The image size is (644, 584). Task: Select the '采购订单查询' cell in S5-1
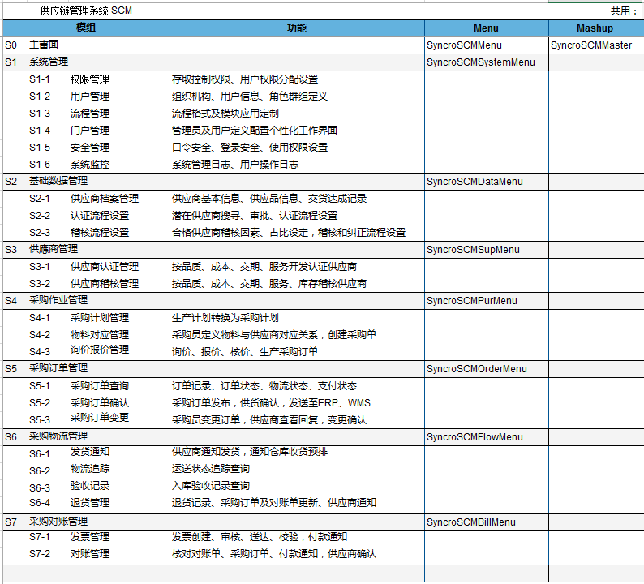(100, 385)
